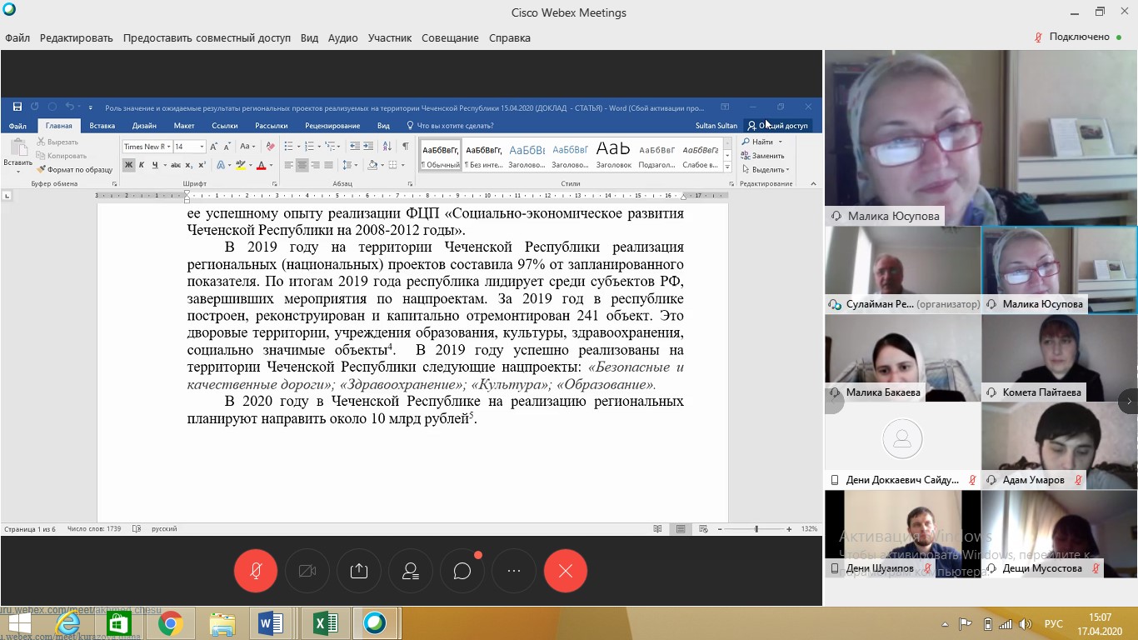The height and width of the screenshot is (640, 1138).
Task: Open font name dropdown Times New R
Action: [168, 147]
